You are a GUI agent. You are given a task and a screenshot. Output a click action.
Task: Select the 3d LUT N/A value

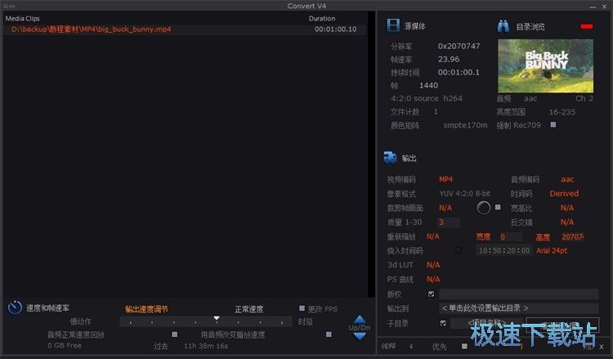432,265
